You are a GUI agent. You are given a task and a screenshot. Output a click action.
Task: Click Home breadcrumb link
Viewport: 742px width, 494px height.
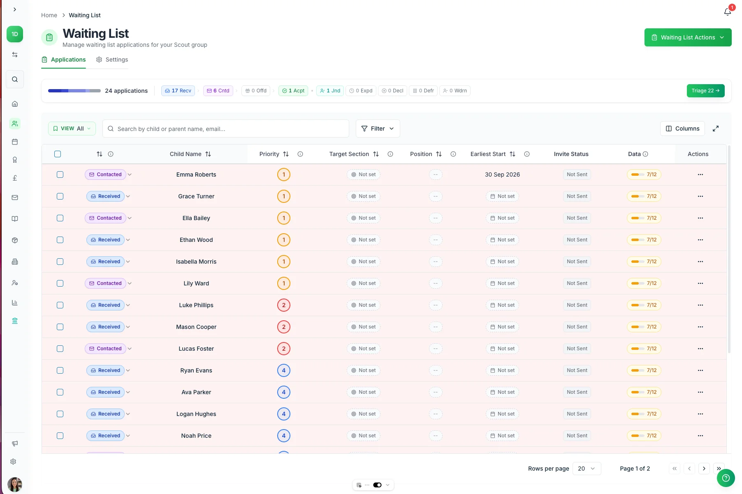click(49, 15)
